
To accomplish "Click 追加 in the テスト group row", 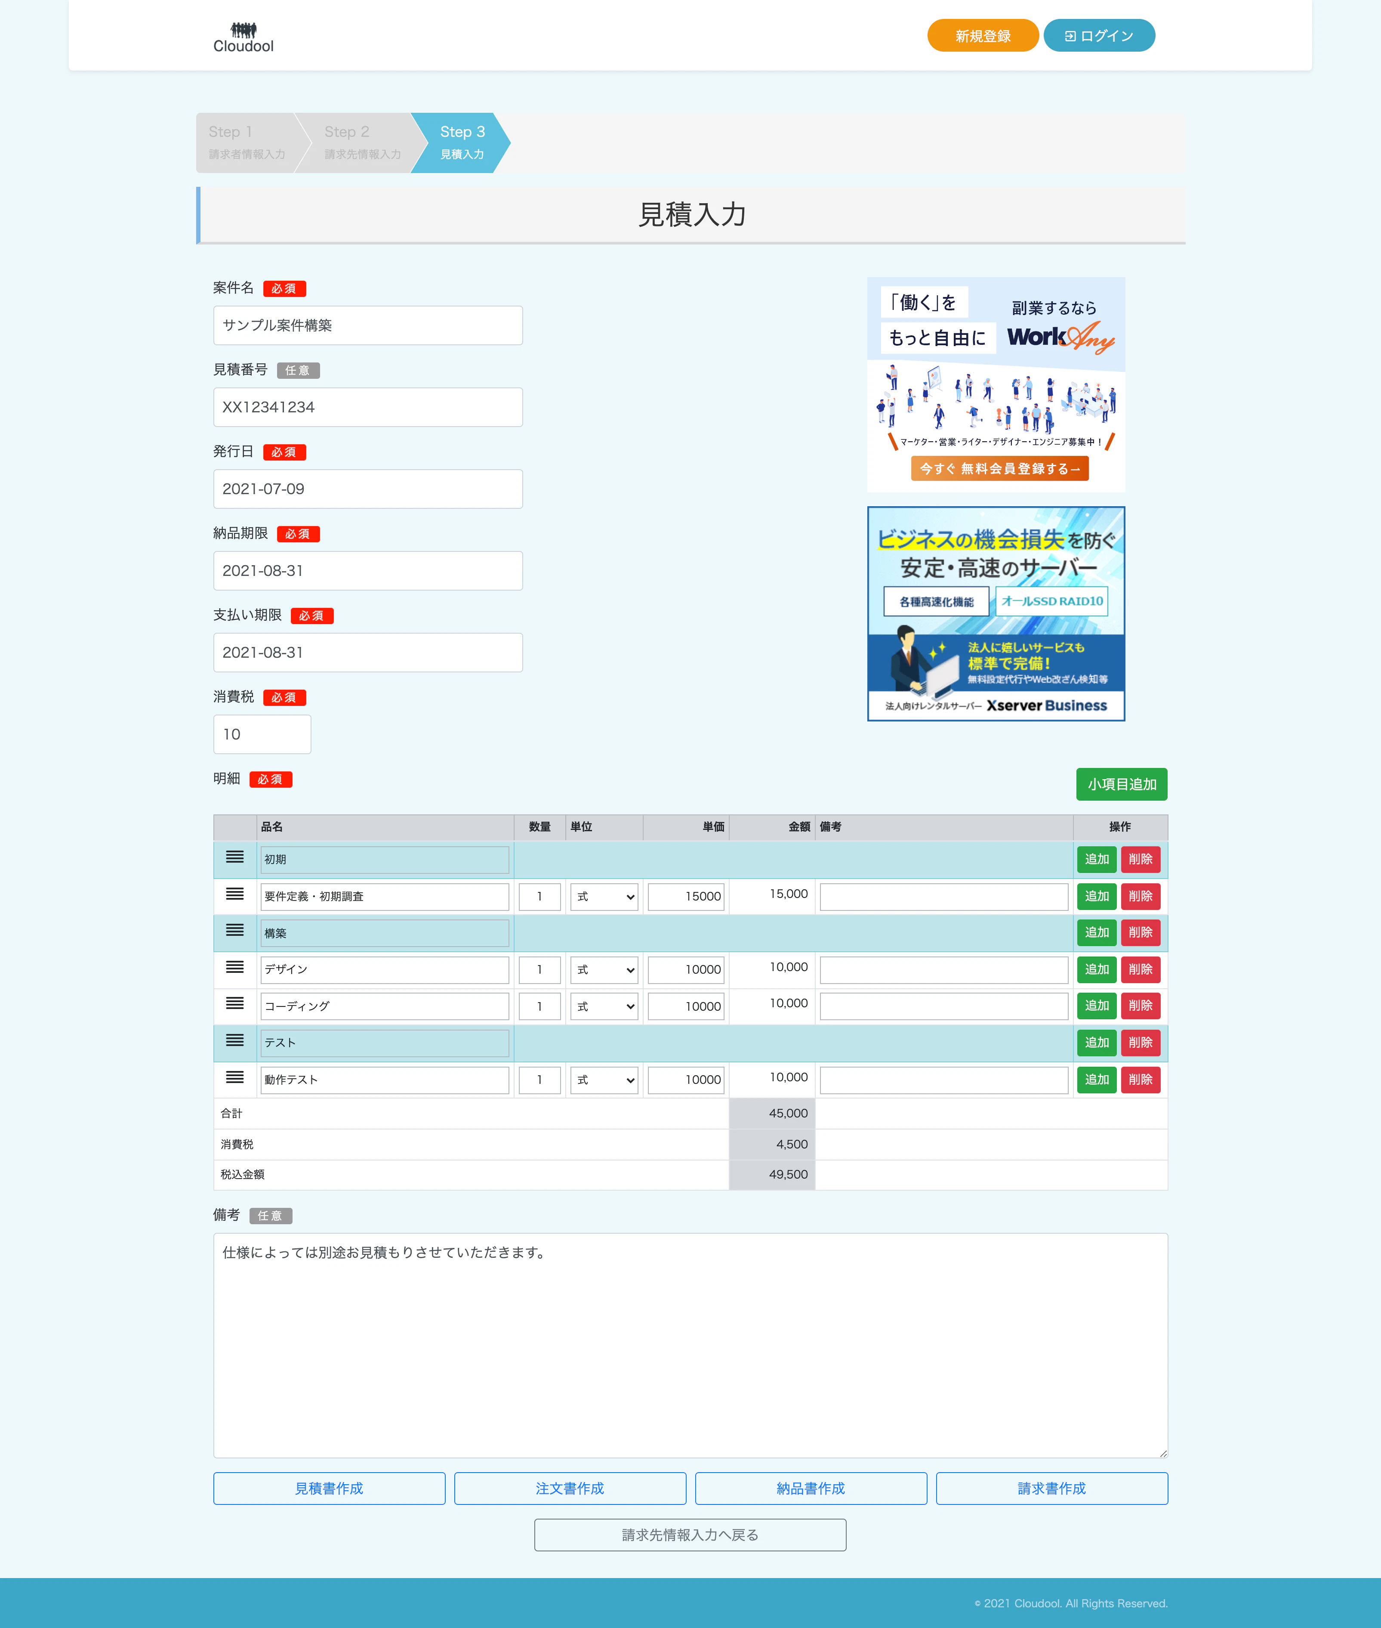I will 1097,1043.
